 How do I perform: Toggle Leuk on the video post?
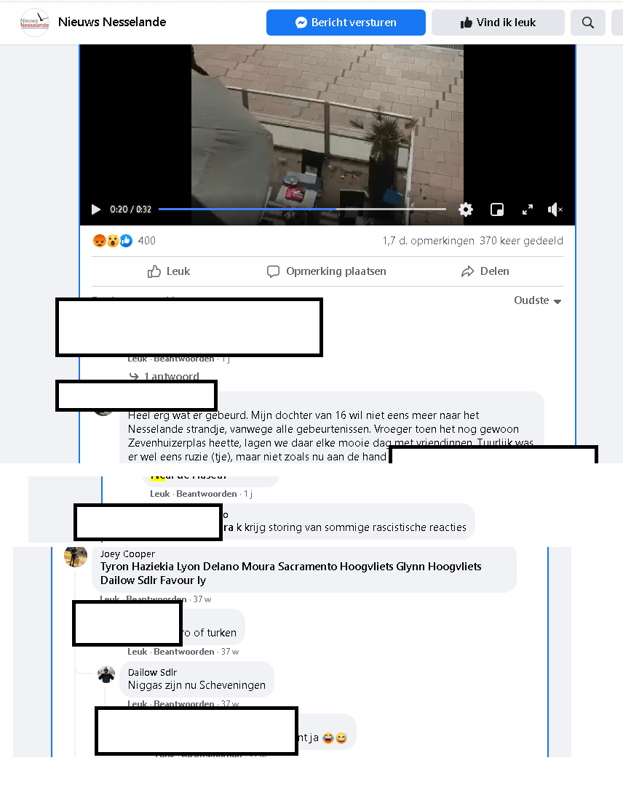pyautogui.click(x=169, y=271)
